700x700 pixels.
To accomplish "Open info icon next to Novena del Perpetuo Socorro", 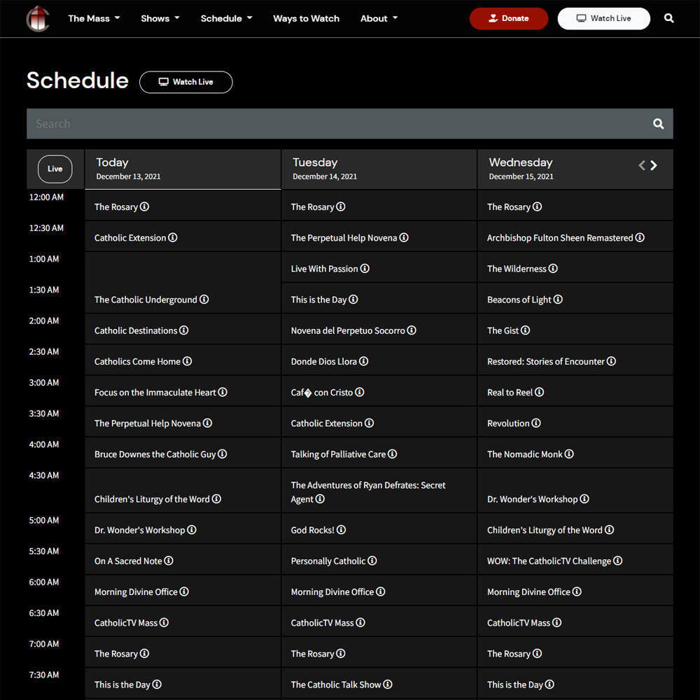I will pos(412,330).
